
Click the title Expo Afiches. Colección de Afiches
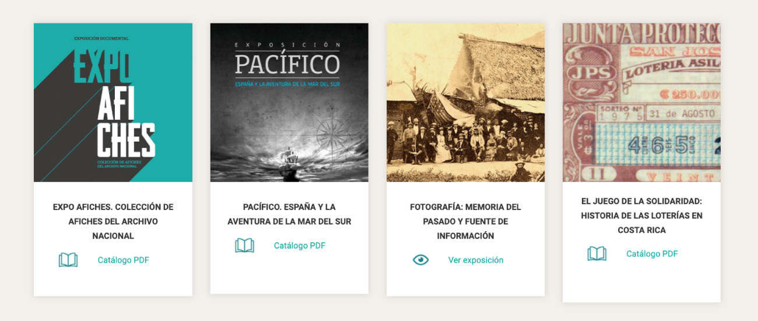coord(113,222)
